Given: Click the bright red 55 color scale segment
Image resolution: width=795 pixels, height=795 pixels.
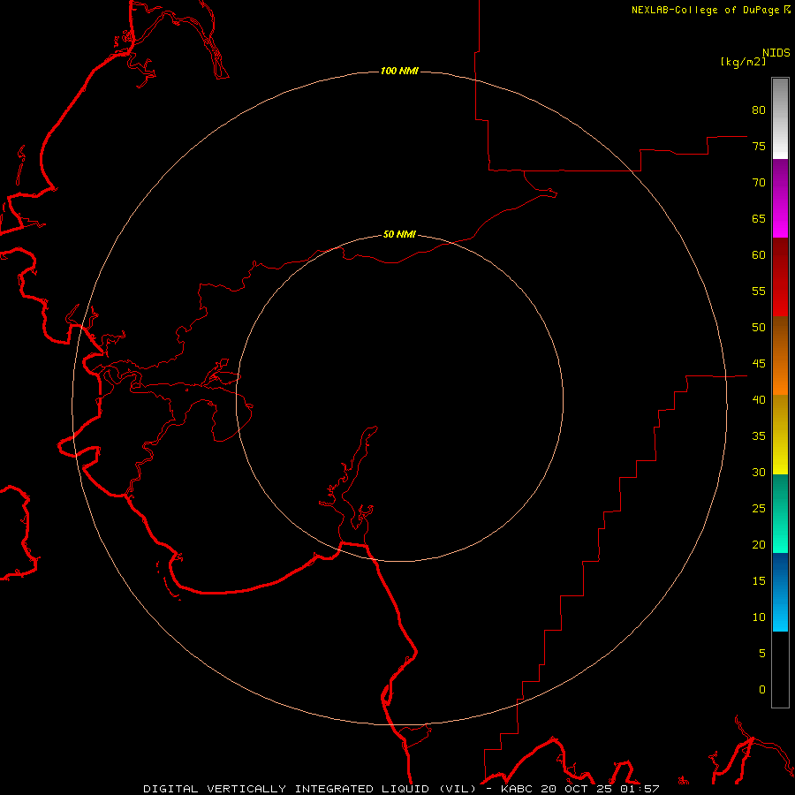Looking at the screenshot, I should coord(780,297).
